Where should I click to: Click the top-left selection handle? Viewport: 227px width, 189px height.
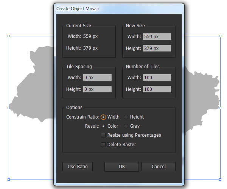pyautogui.click(x=9, y=36)
